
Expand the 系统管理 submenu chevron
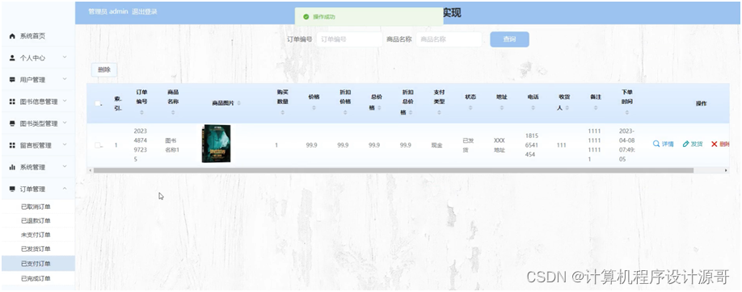point(65,167)
